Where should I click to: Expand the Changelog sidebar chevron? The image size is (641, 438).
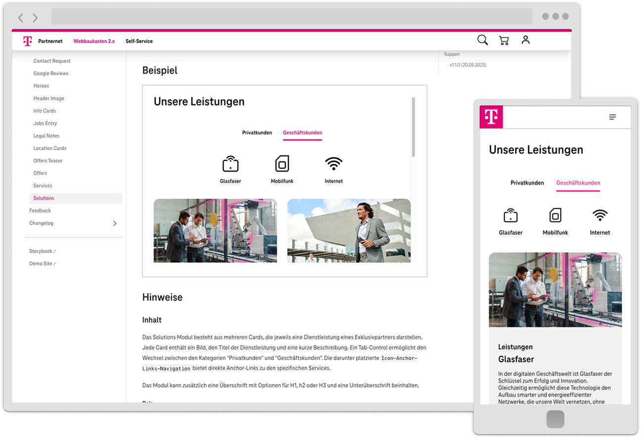tap(115, 223)
